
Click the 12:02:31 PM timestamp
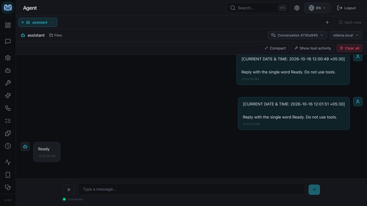[x=251, y=124]
